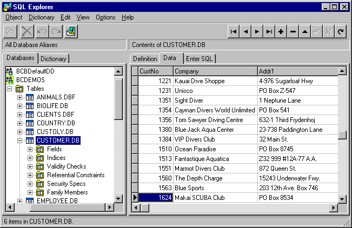Viewport: 352px width, 228px height.
Task: Expand the Indices folder
Action: click(30, 158)
